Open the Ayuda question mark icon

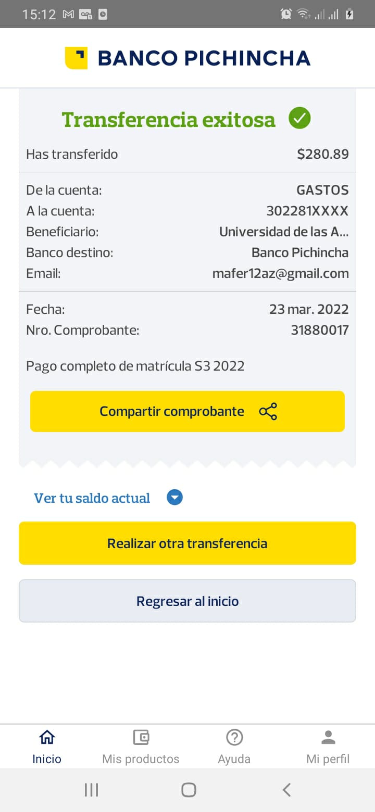[x=234, y=737]
